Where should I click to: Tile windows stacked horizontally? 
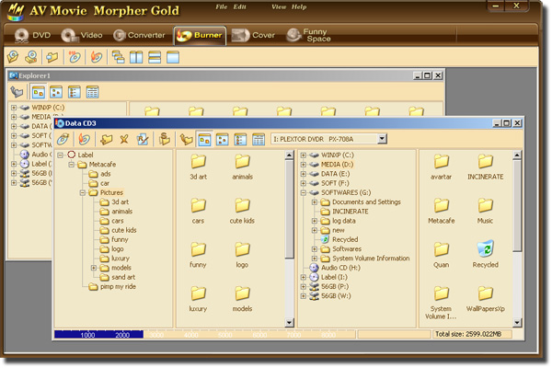155,57
